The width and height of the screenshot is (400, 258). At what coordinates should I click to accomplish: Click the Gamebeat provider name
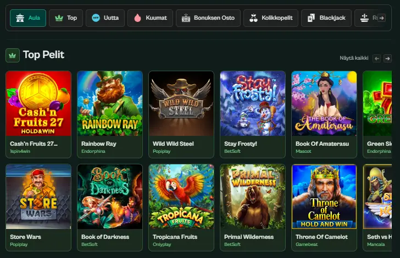tap(307, 244)
